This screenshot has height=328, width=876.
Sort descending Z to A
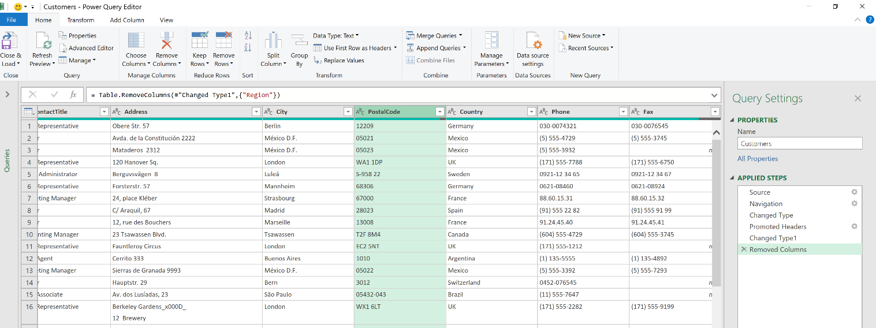[248, 47]
